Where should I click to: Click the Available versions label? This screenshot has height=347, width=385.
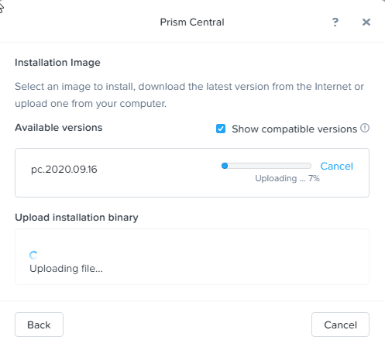click(x=59, y=128)
